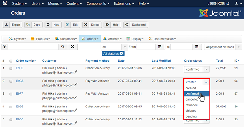This screenshot has width=244, height=127.
Task: Open order E9F7 link
Action: tap(20, 94)
